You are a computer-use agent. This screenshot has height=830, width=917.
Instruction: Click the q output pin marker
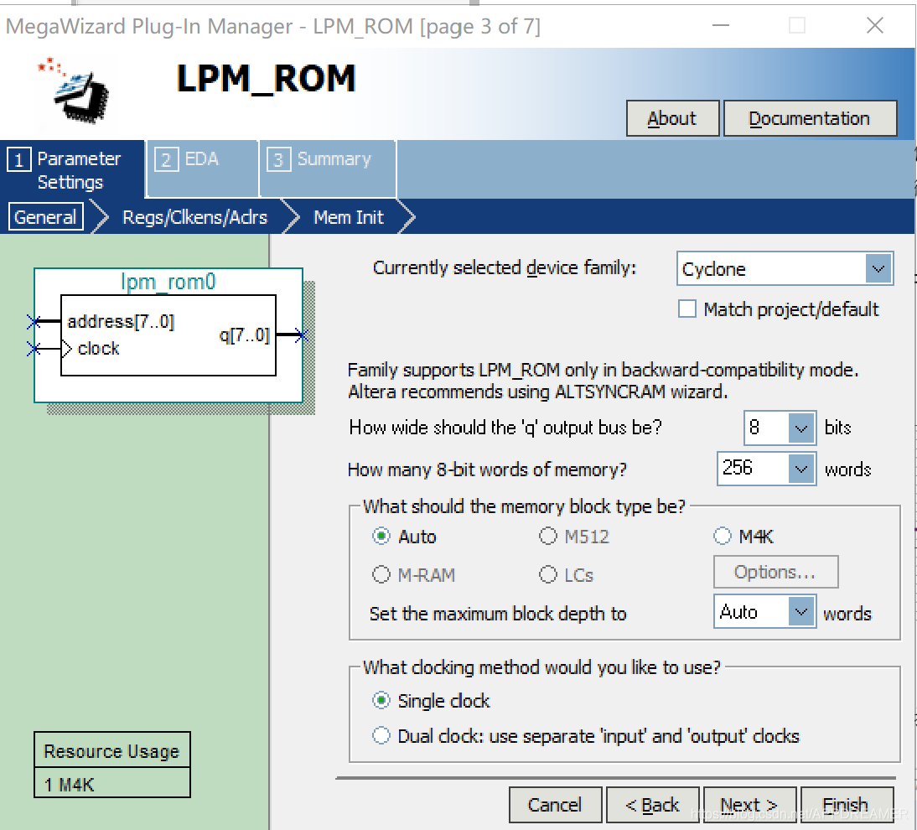coord(301,335)
